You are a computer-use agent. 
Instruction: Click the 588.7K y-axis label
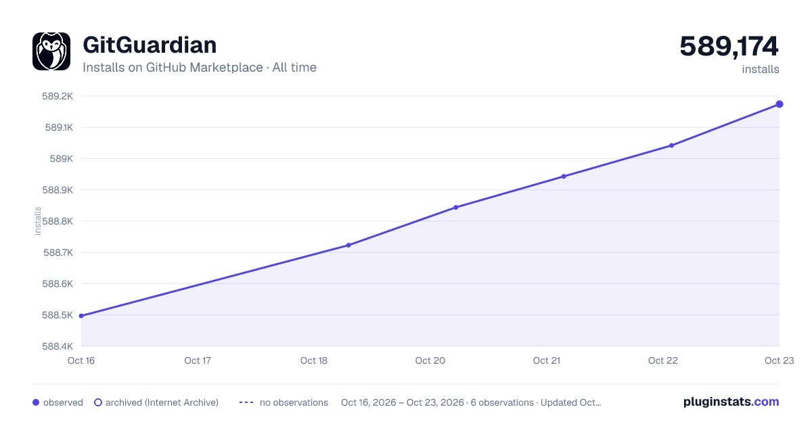point(58,252)
